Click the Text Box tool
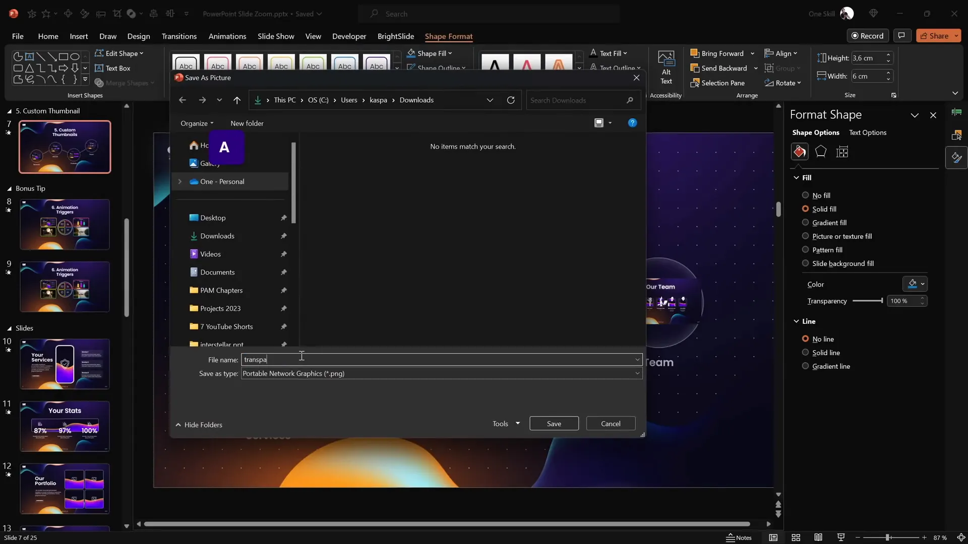 tap(113, 68)
